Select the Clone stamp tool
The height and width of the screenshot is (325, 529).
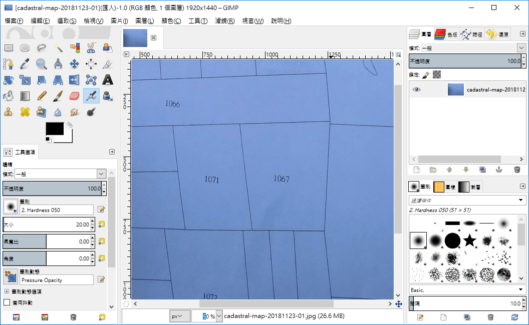8,112
